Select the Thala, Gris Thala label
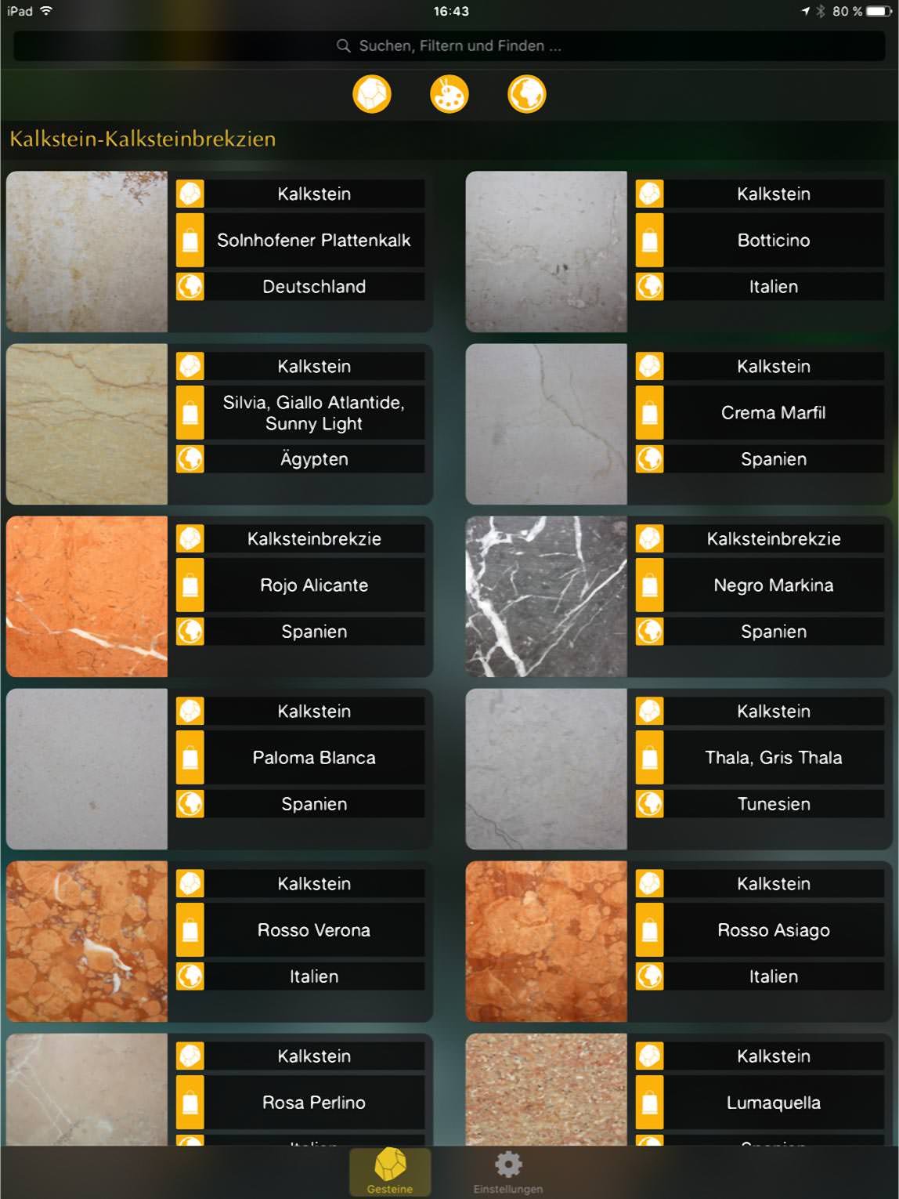This screenshot has width=899, height=1199. pyautogui.click(x=774, y=757)
